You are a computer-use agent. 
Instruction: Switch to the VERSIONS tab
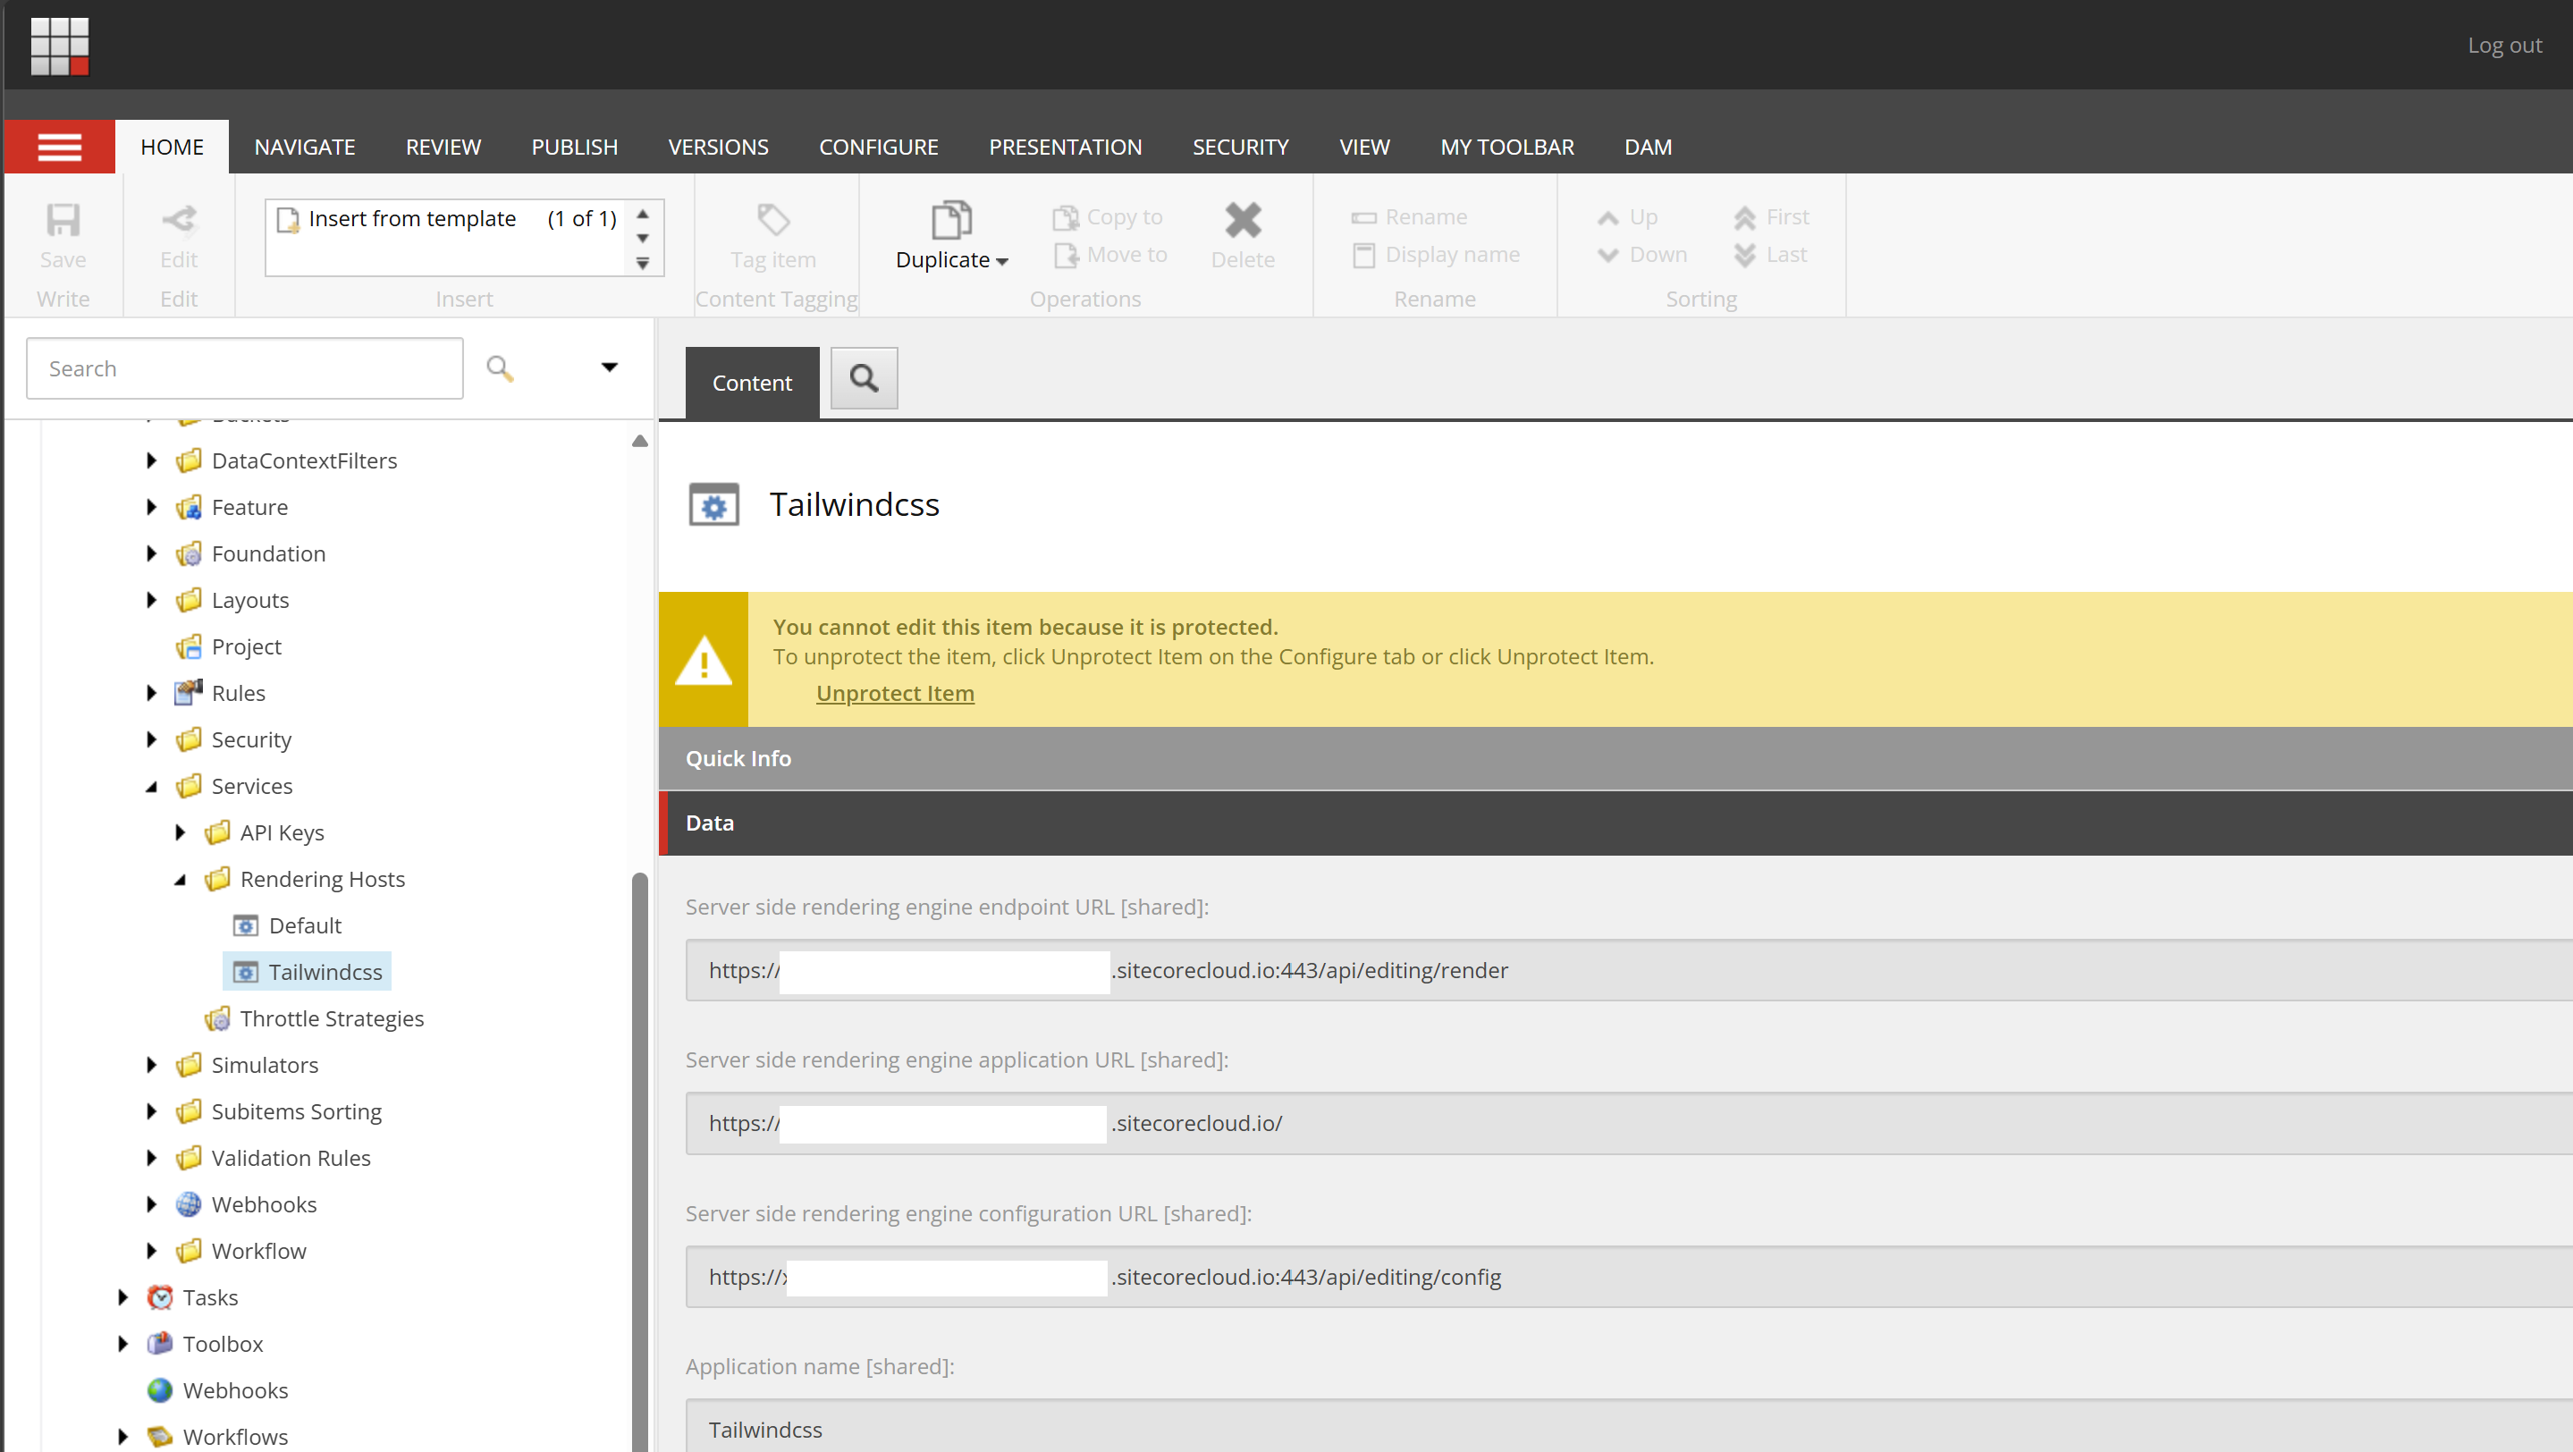point(718,147)
